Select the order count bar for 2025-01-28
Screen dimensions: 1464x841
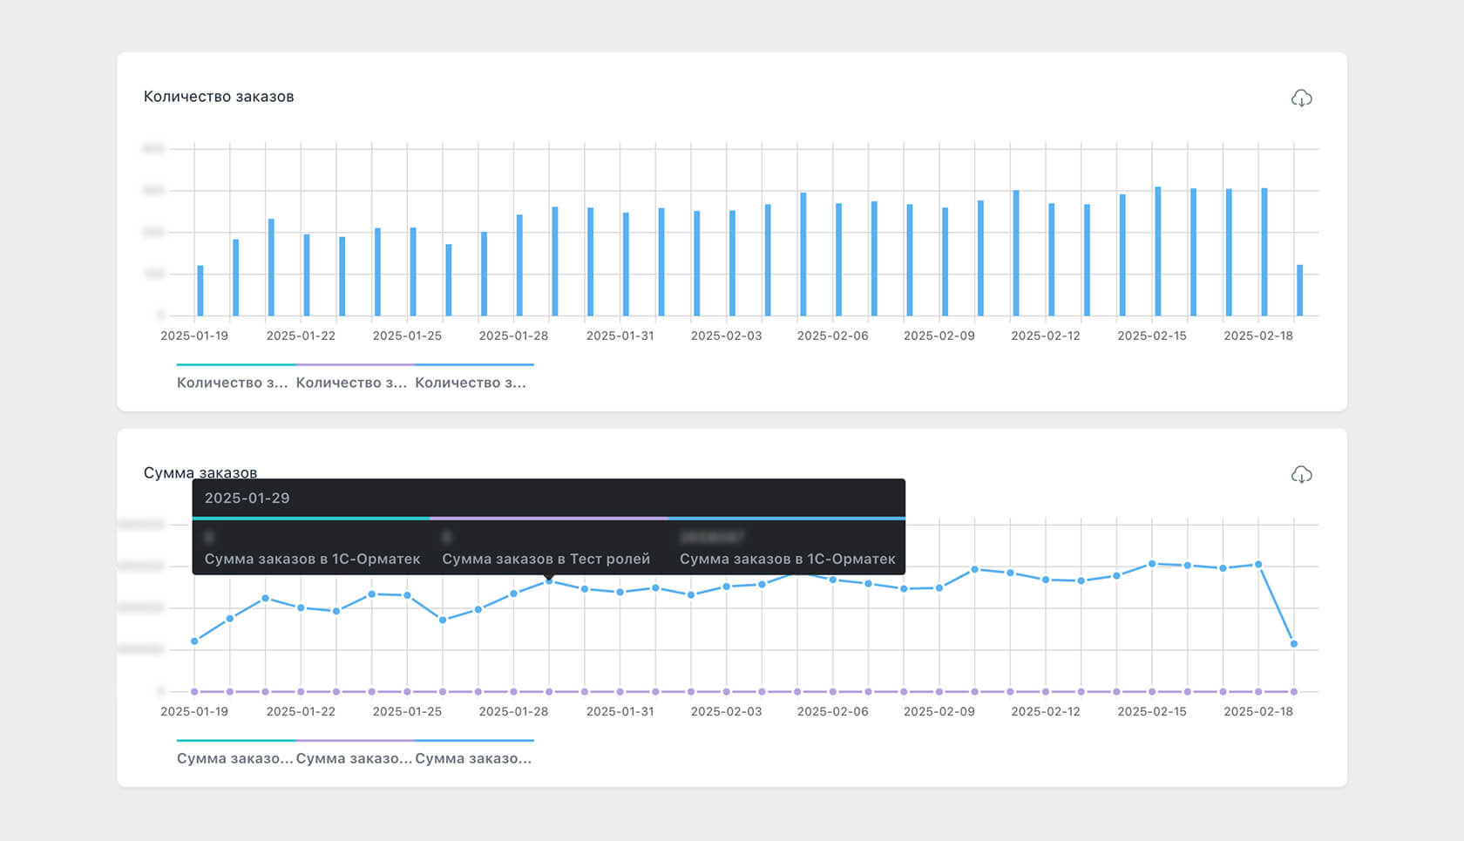pyautogui.click(x=519, y=266)
